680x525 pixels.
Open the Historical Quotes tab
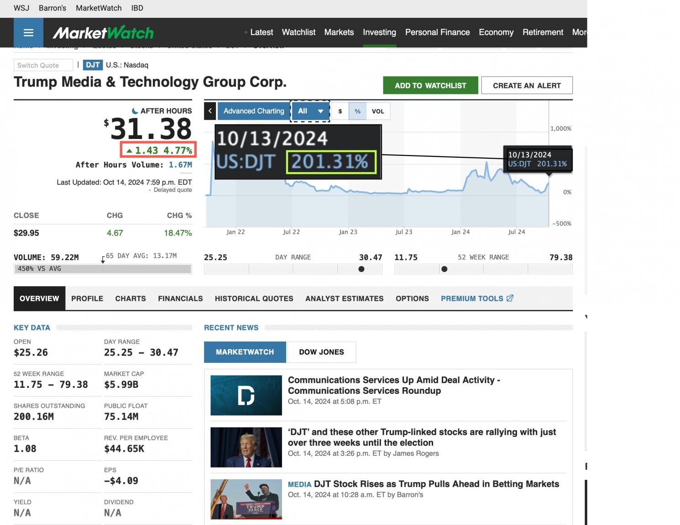pyautogui.click(x=254, y=299)
